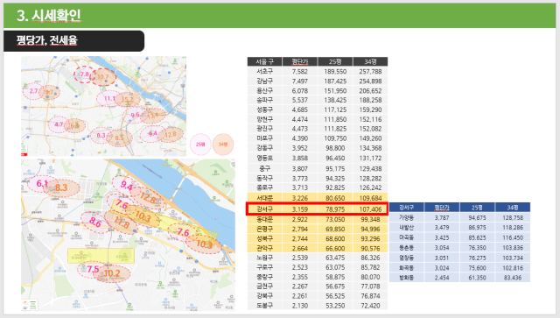Select the 강동구 row label
The width and height of the screenshot is (560, 318).
(264, 148)
